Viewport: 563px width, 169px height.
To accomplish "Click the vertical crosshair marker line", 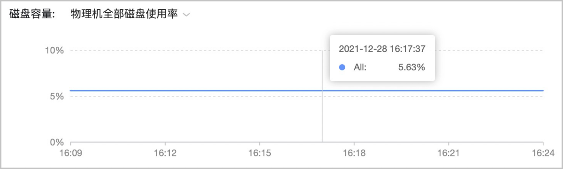I will (x=322, y=117).
